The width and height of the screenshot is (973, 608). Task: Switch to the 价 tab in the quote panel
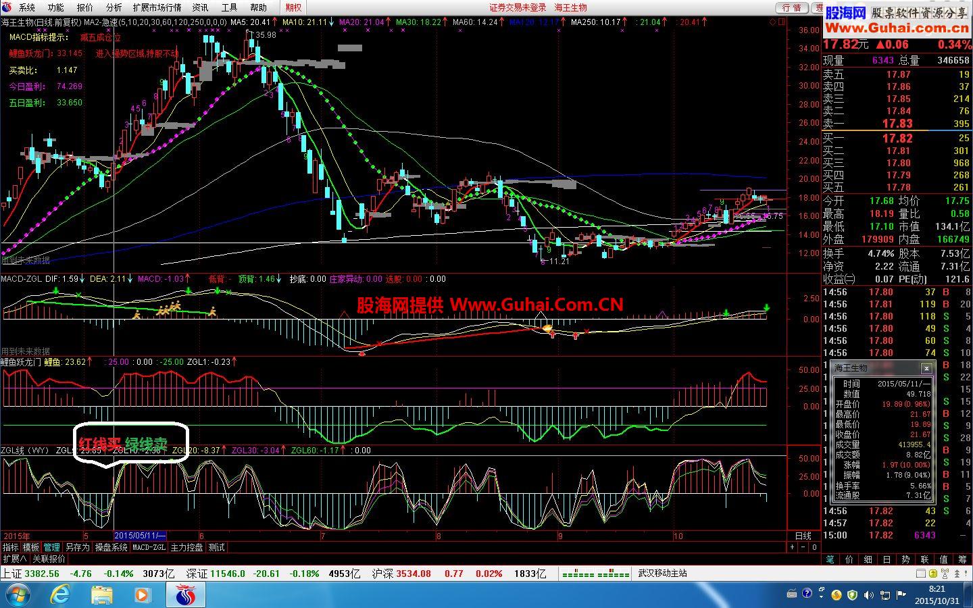(x=849, y=559)
